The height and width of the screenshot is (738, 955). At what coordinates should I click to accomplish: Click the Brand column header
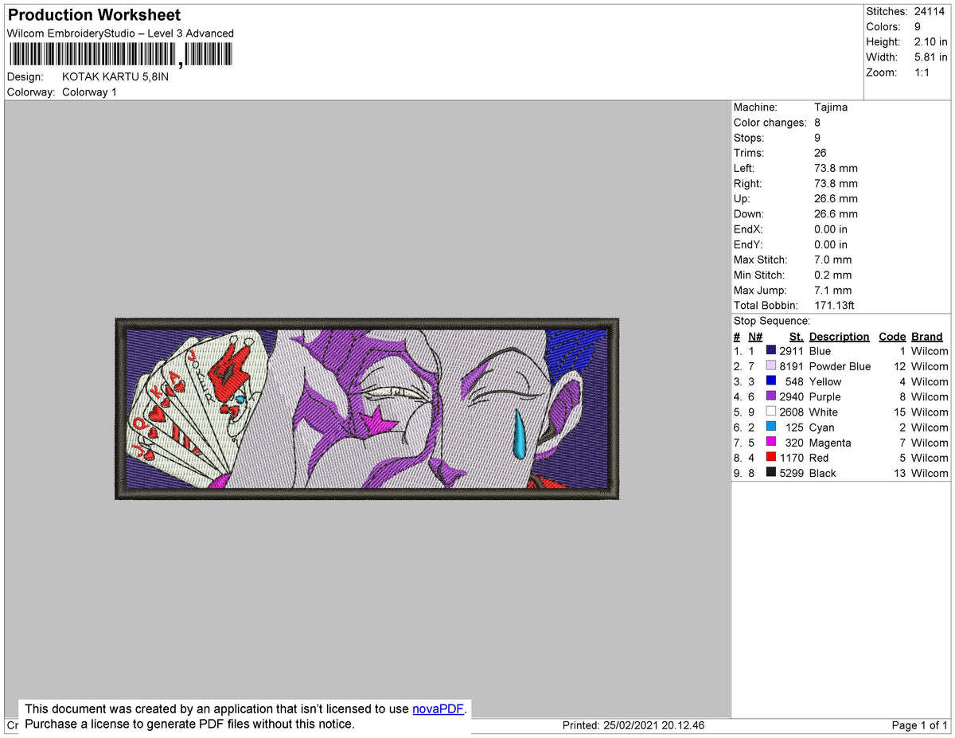coord(926,336)
